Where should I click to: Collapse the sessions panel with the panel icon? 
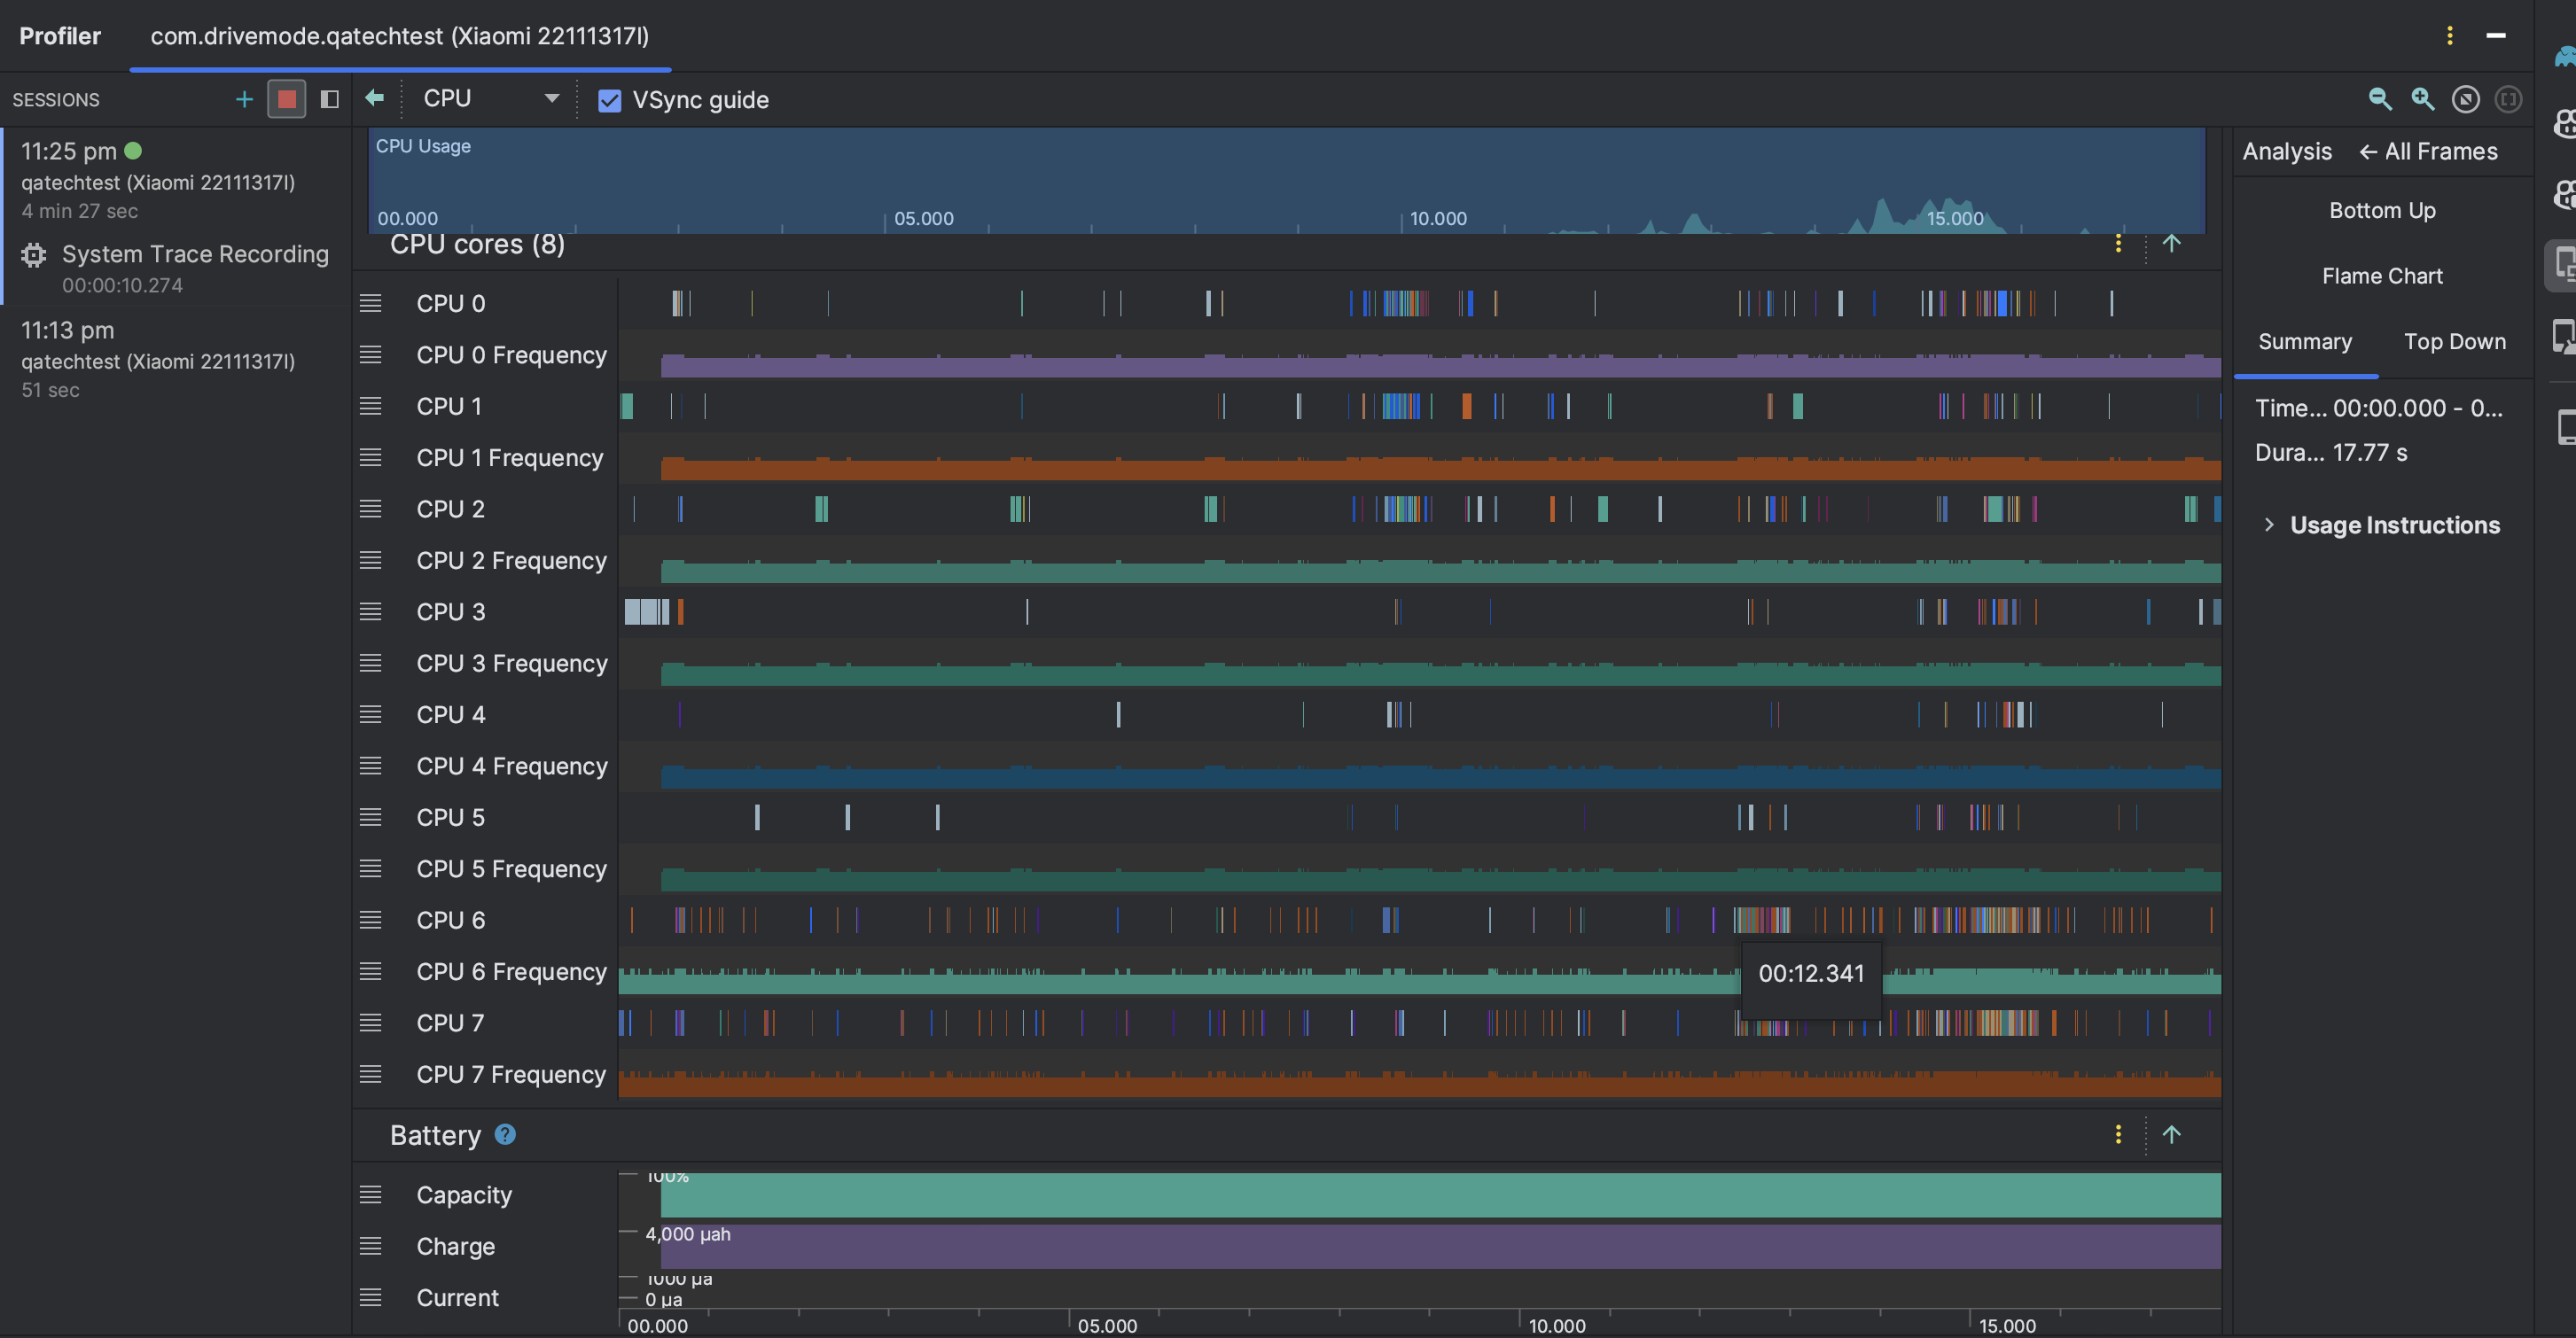click(330, 99)
